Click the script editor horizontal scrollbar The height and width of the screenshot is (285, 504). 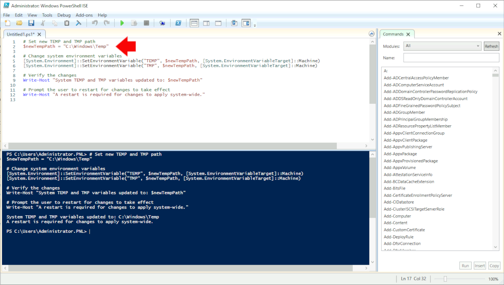click(x=173, y=146)
